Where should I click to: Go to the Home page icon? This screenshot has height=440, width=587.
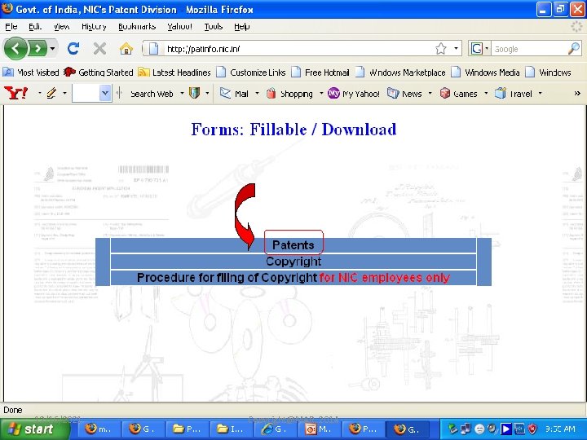pos(126,48)
